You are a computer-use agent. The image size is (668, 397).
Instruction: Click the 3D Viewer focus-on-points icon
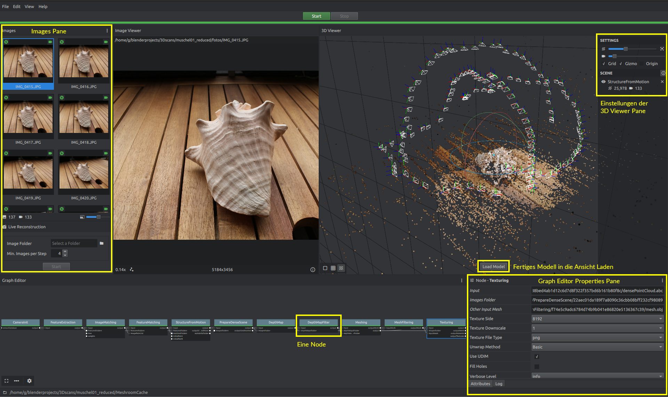pyautogui.click(x=662, y=49)
